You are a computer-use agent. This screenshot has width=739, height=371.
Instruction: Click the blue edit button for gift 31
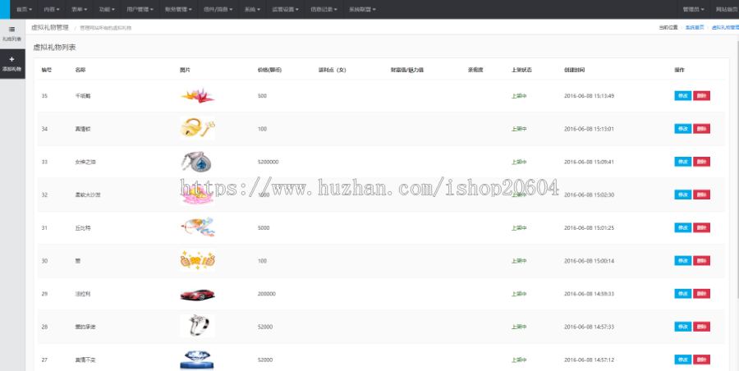coord(682,227)
